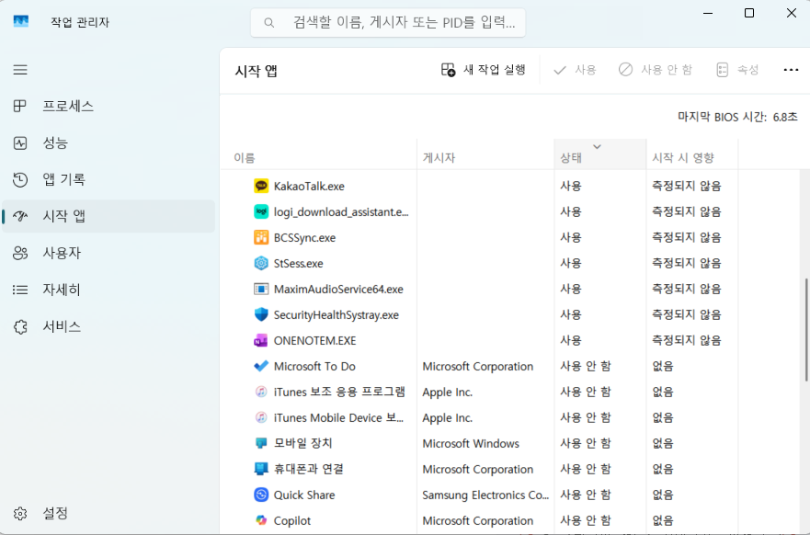Click the Microsoft To Do checkmark icon
Image resolution: width=810 pixels, height=535 pixels.
[x=261, y=366]
